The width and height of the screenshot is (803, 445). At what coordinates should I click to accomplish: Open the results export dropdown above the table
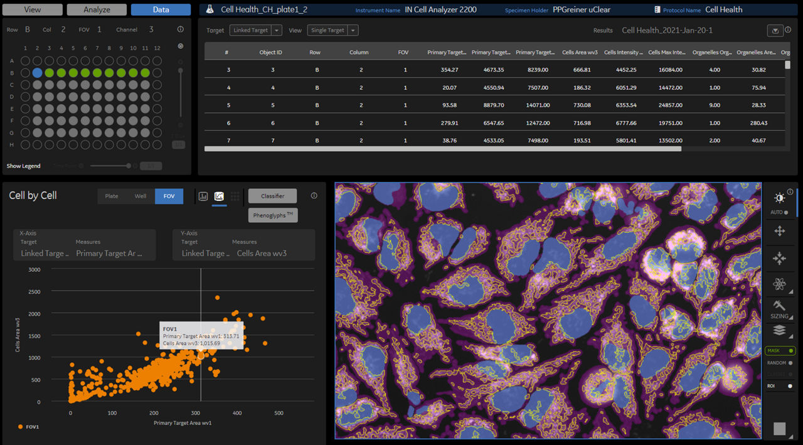[x=775, y=30]
